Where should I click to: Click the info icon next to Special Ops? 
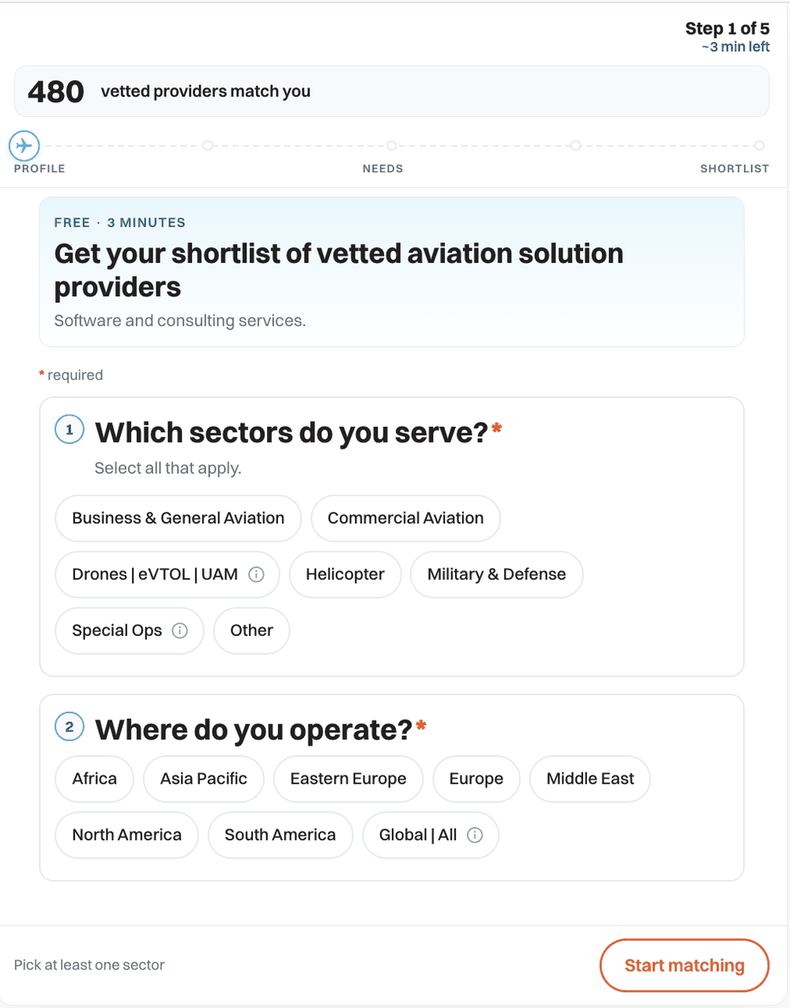(180, 630)
